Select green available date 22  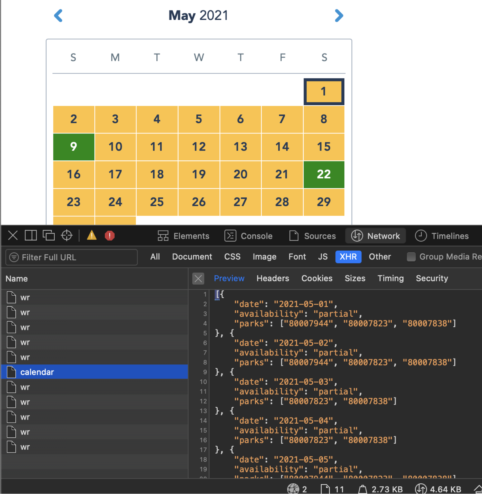tap(324, 174)
